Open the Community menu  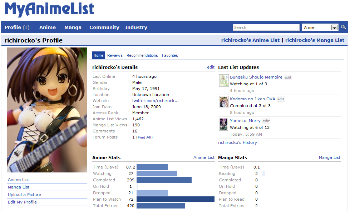pos(104,27)
